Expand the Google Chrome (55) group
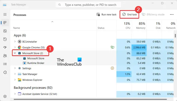177x101 pixels. coord(15,47)
